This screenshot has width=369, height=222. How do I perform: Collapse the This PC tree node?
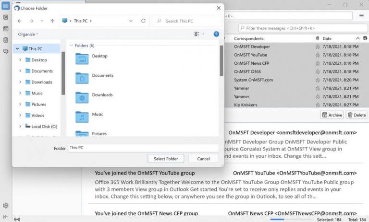pos(17,48)
